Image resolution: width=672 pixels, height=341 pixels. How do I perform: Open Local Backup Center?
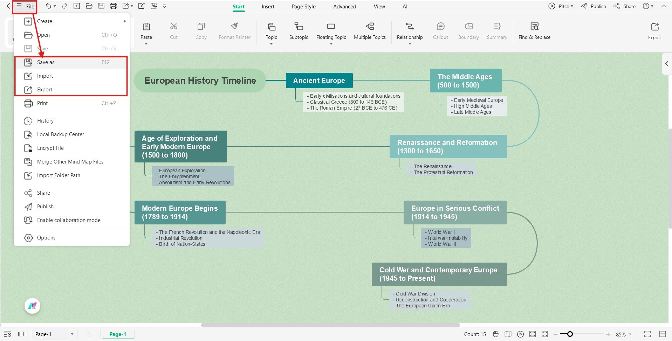(x=71, y=134)
